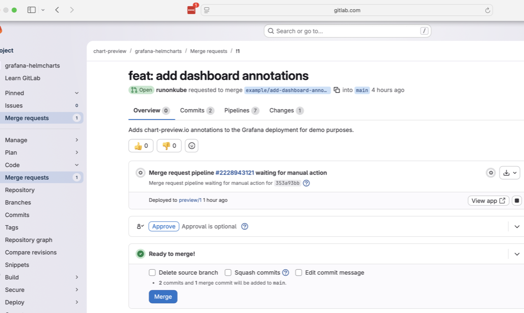This screenshot has width=524, height=313.
Task: Enable Delete source branch checkbox
Action: tap(152, 273)
